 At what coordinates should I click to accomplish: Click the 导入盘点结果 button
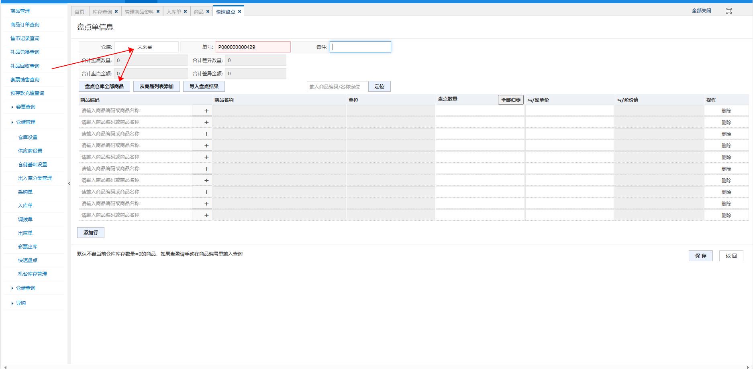coord(204,87)
